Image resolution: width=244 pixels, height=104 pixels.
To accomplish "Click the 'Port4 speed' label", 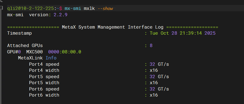I will click(44, 64).
